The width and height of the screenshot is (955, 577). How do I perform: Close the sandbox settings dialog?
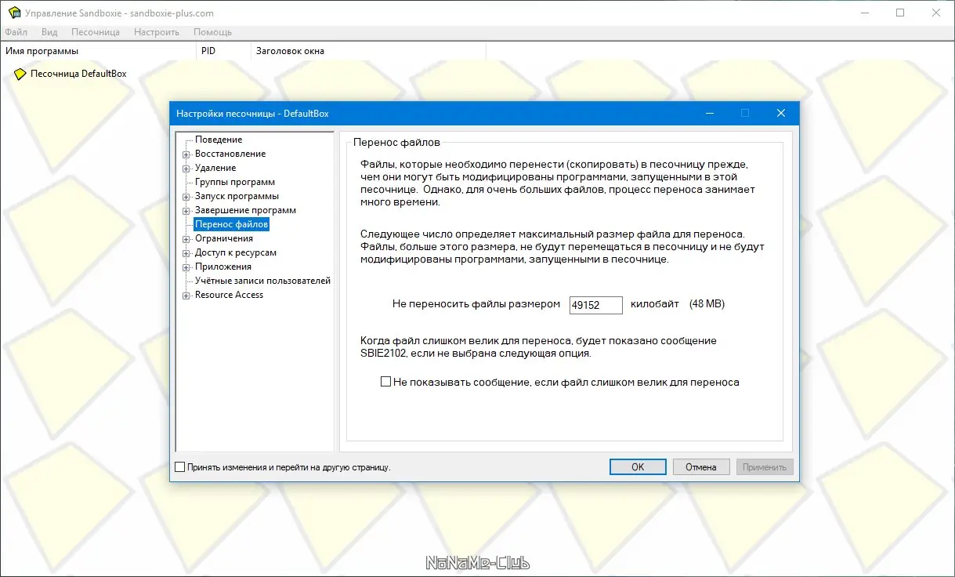(x=781, y=113)
